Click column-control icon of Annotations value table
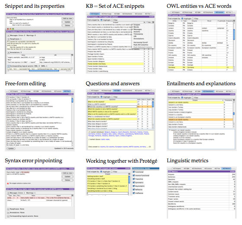Viewport: 242px width, 225px height. click(72, 55)
